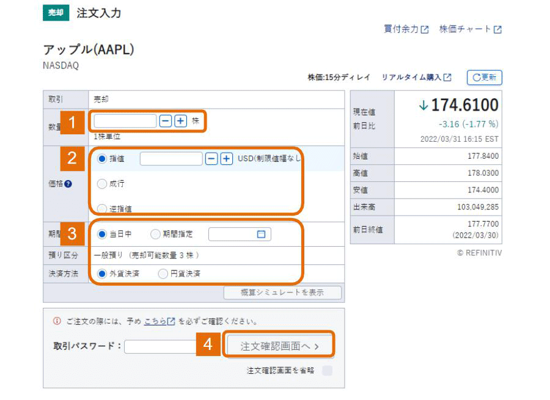Click the 一般預り 売却可能数量 3 株 text
Image resolution: width=550 pixels, height=400 pixels.
click(x=147, y=255)
